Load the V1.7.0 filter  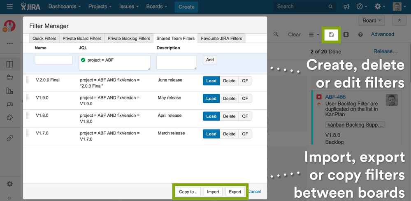click(211, 134)
